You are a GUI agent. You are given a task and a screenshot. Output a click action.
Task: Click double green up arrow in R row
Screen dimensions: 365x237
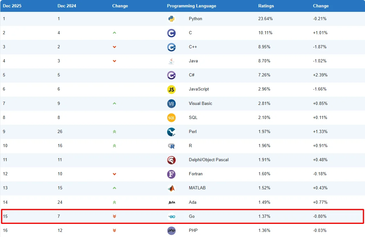tap(114, 146)
